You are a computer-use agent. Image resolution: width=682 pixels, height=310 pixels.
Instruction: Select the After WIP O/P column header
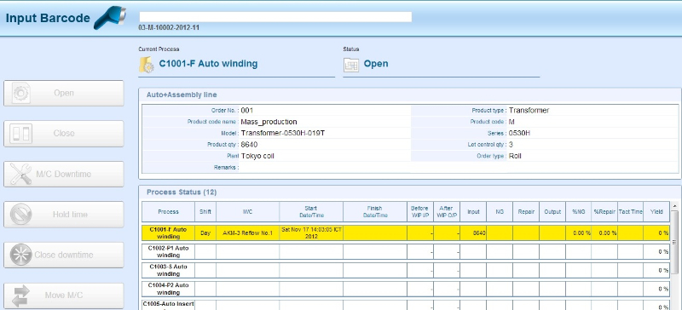tap(447, 212)
